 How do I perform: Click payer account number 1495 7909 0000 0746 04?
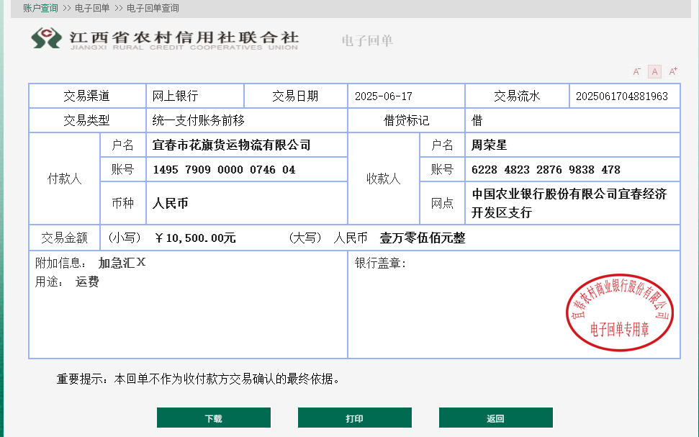(x=224, y=169)
